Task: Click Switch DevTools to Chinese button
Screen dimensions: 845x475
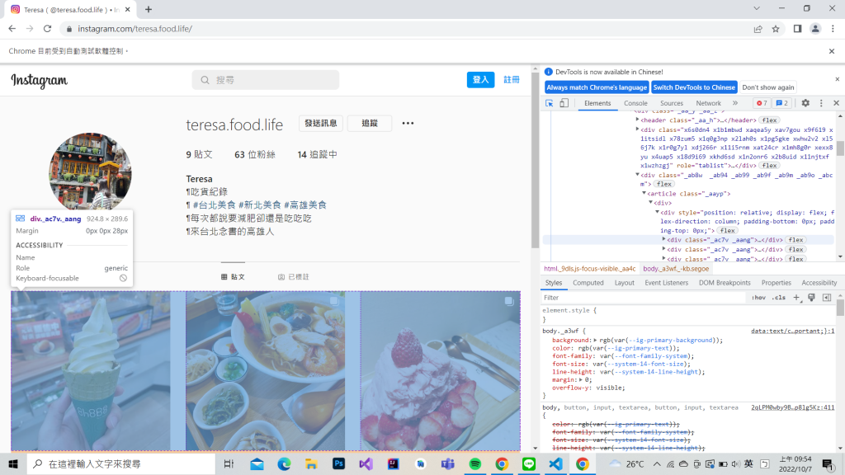Action: click(x=693, y=87)
